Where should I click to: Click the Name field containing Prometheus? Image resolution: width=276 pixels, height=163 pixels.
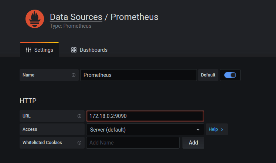[x=138, y=75]
